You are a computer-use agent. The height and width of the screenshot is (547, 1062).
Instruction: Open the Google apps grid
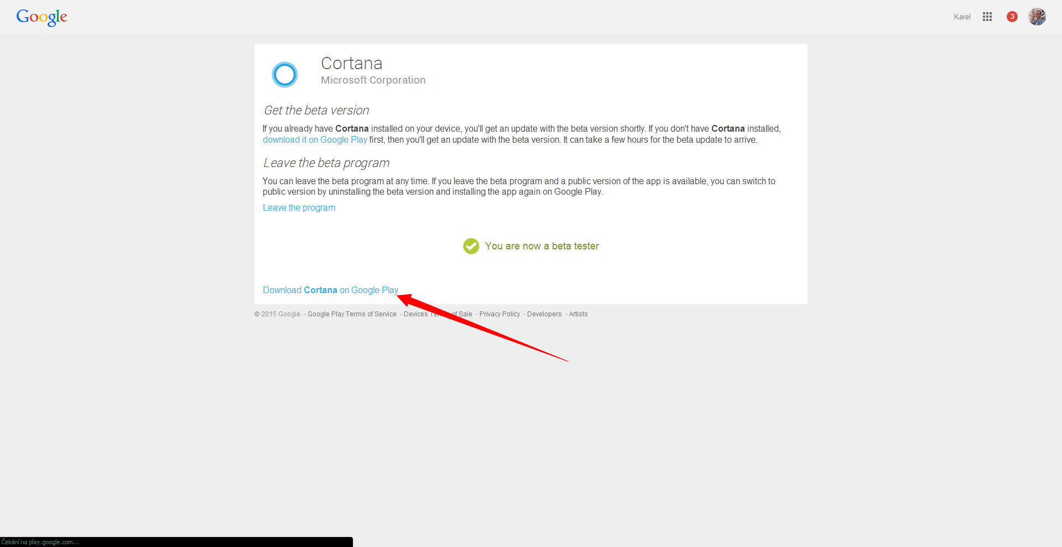point(987,17)
